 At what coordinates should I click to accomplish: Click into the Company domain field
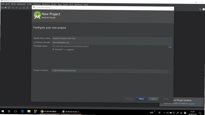click(x=112, y=43)
